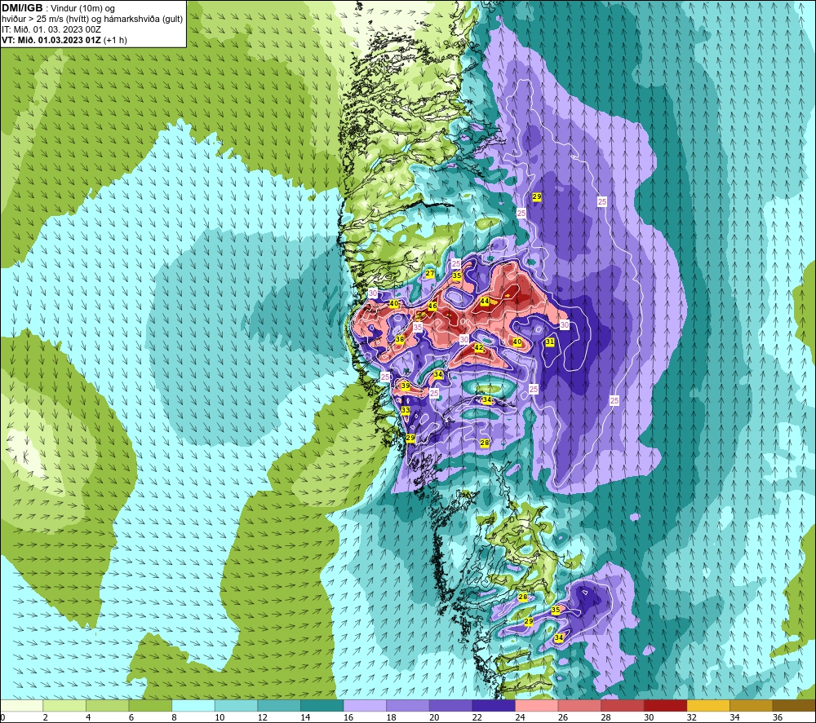Click the yellow gust label 39
Screen dimensions: 816x723
(x=406, y=386)
